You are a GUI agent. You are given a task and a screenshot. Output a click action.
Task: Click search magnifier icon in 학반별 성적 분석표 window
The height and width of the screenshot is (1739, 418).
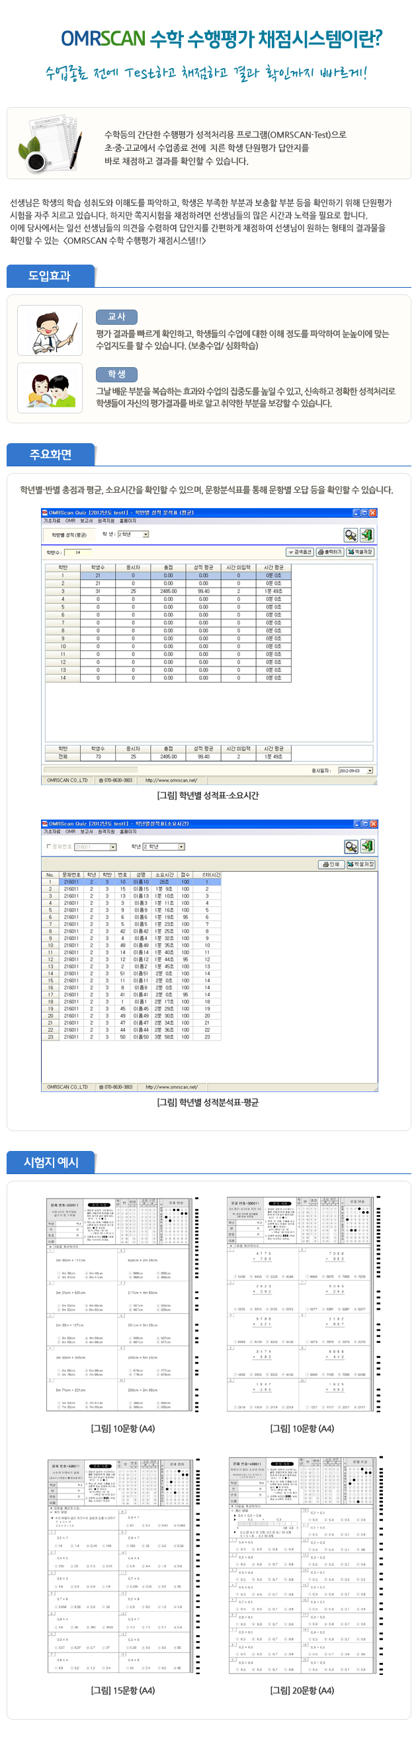(351, 535)
